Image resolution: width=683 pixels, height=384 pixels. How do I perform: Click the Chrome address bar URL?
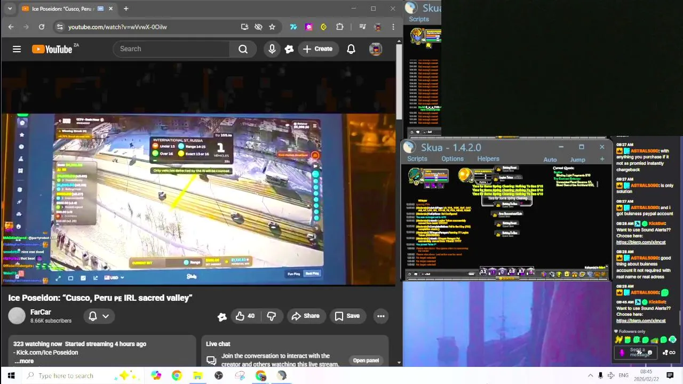click(x=117, y=27)
